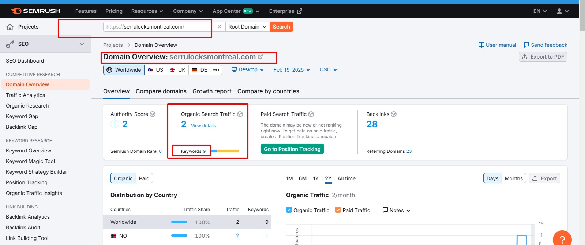Open the Feb 19, 2025 date dropdown
The image size is (585, 245).
pos(292,70)
